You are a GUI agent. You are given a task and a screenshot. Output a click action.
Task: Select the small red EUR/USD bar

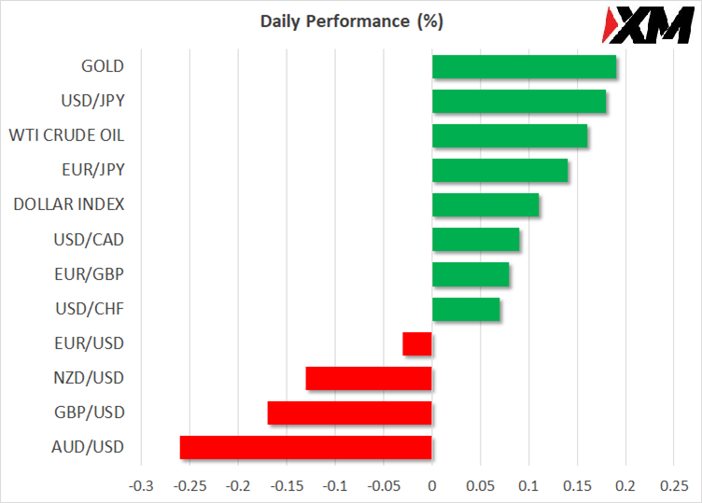coord(417,343)
